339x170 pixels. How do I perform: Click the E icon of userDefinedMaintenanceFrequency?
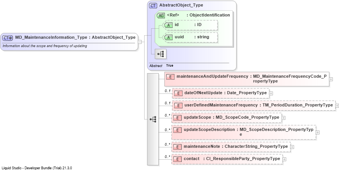tap(178, 106)
